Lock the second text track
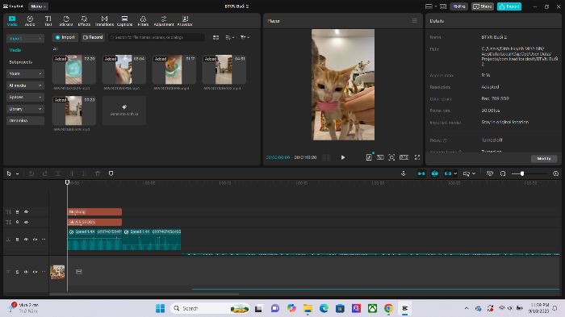565x317 pixels. point(17,223)
